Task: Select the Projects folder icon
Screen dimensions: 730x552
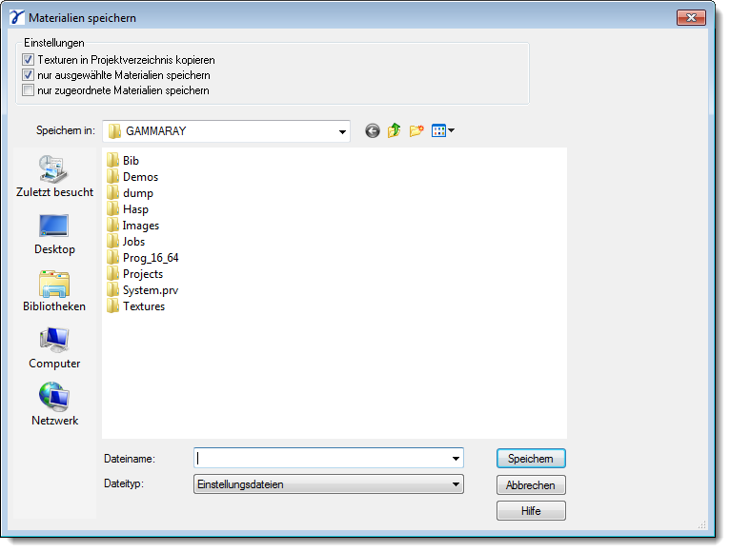Action: 112,274
